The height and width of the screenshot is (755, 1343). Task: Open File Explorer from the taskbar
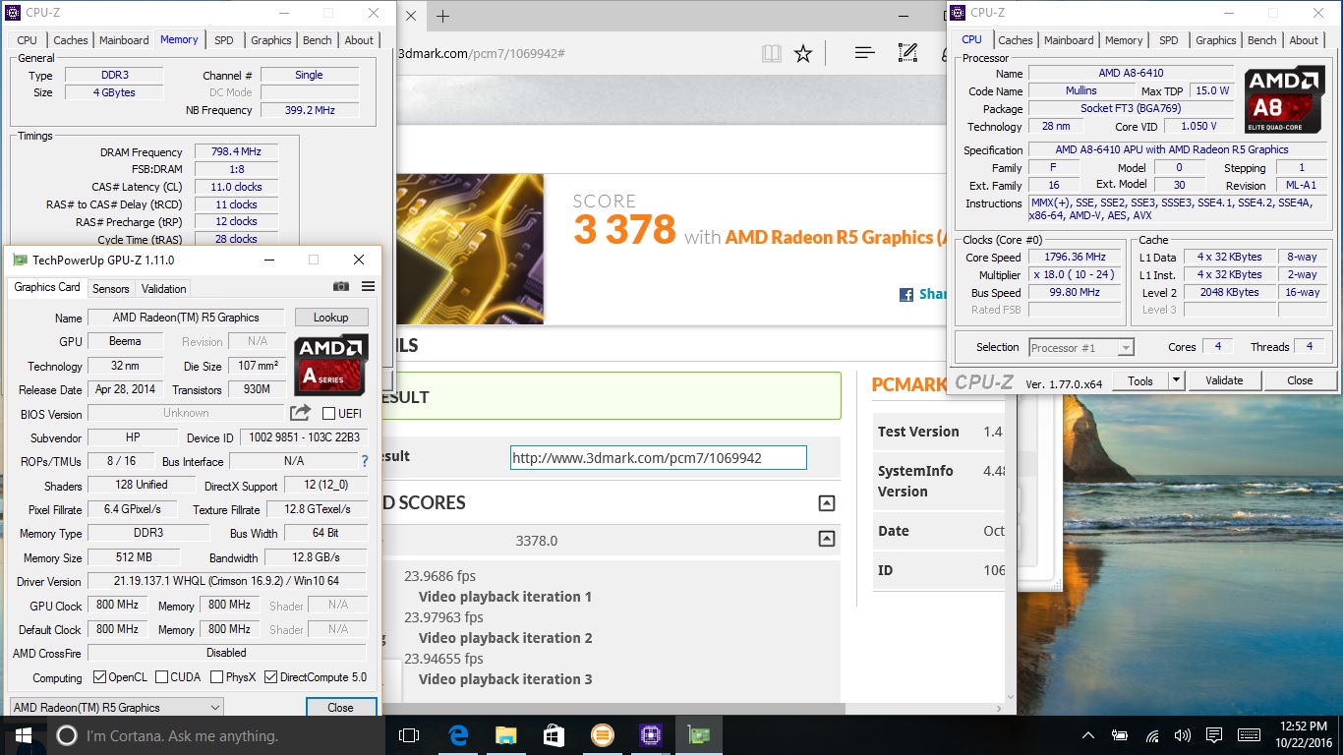[x=505, y=735]
